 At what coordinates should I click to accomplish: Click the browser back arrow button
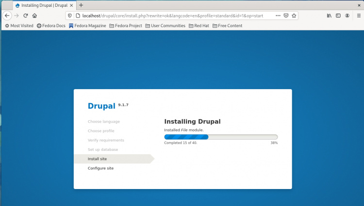tap(7, 16)
